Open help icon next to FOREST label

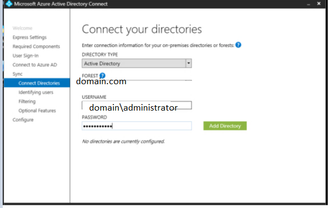[102, 75]
